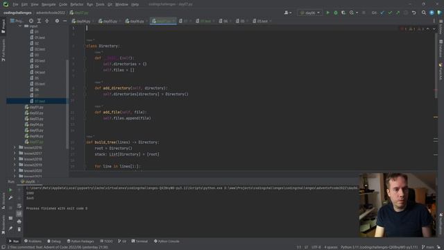Run with coverage icon in toolbar
The image size is (444, 250).
tap(343, 12)
